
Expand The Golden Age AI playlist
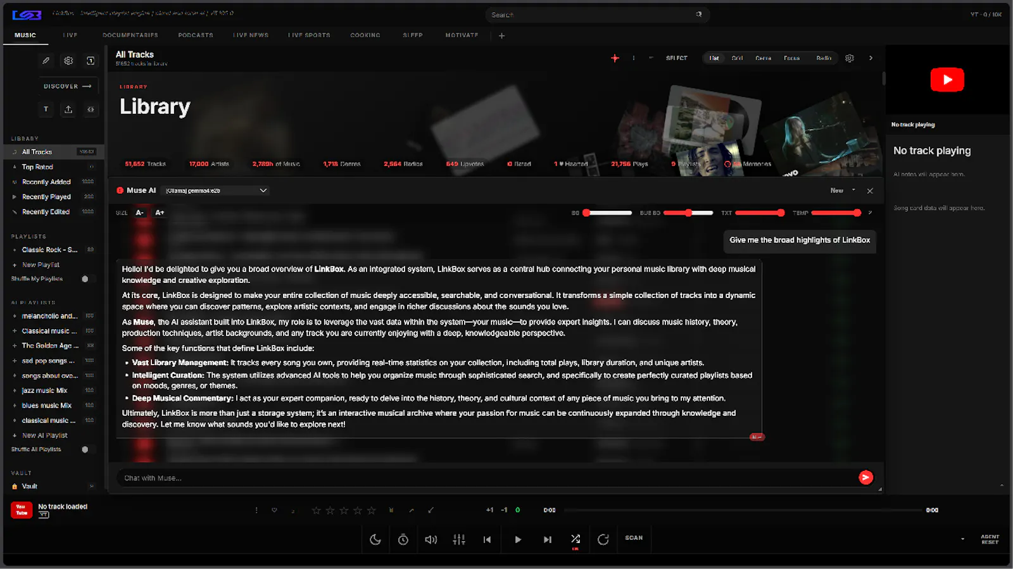(x=15, y=346)
